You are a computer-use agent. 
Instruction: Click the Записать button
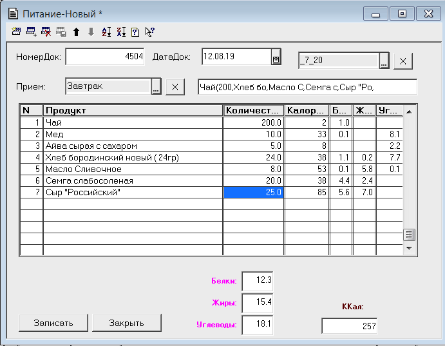tap(54, 323)
